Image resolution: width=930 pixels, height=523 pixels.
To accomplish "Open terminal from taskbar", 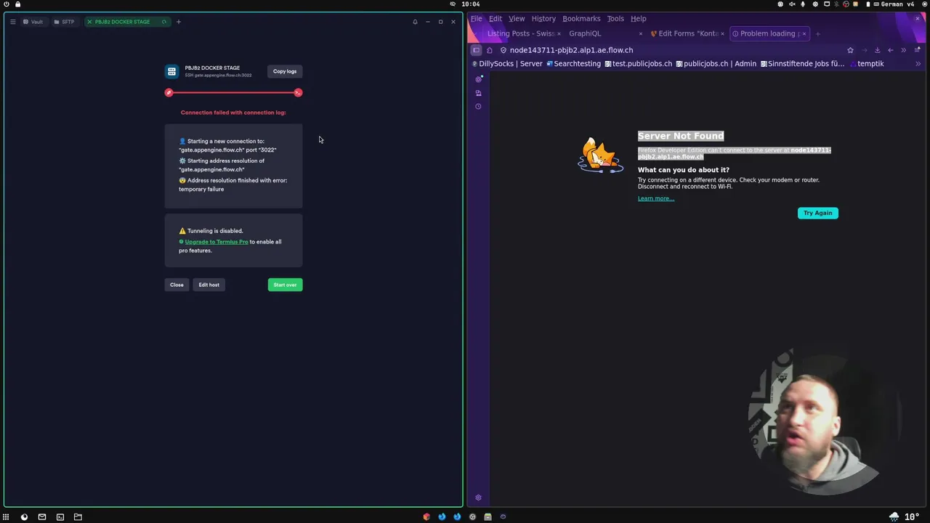I will [60, 517].
